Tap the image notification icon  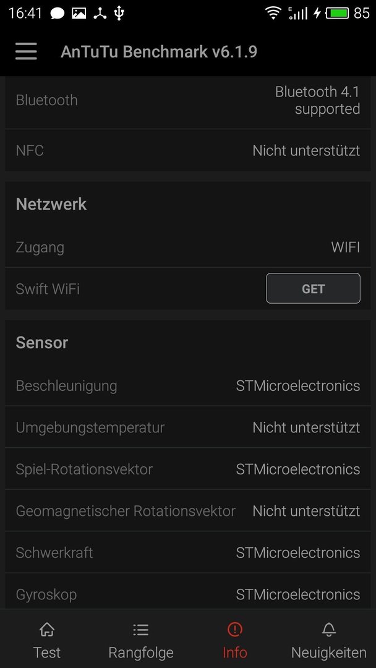[x=79, y=14]
